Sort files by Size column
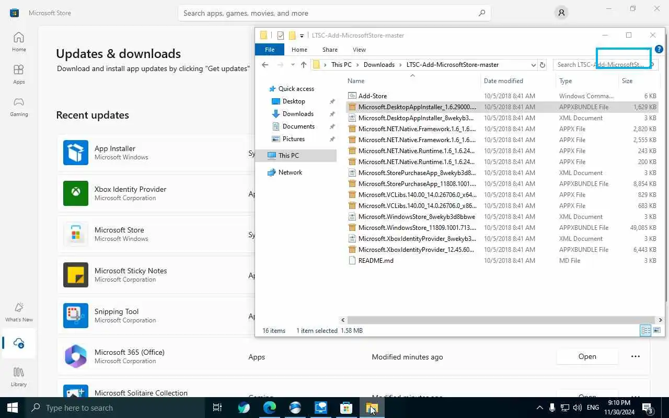This screenshot has height=418, width=669. [x=640, y=81]
